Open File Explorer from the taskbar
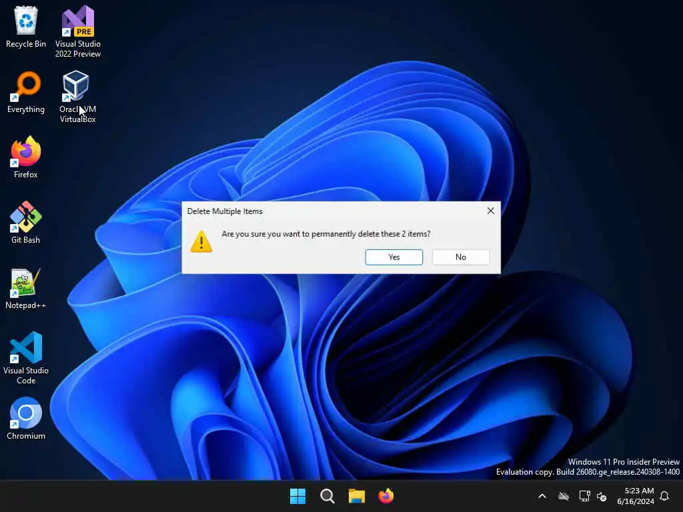This screenshot has height=512, width=683. 357,496
